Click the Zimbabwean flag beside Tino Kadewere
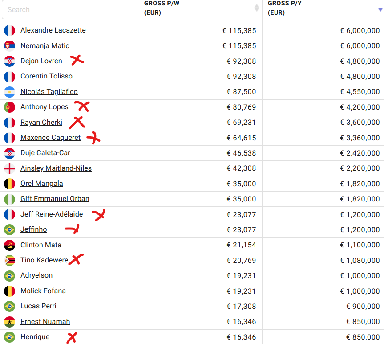Image resolution: width=384 pixels, height=344 pixels. tap(9, 260)
